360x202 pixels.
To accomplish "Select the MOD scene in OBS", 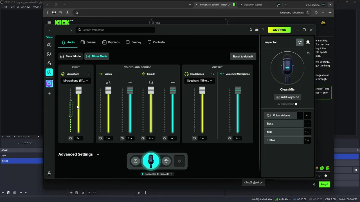I will (x=21, y=161).
